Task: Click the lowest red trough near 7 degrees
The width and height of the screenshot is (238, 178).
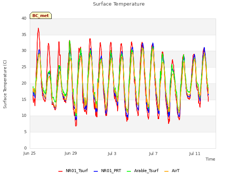Action: [x=76, y=126]
